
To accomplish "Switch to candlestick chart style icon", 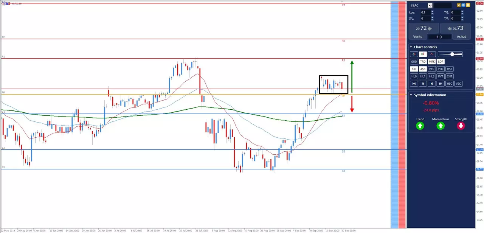I will pyautogui.click(x=423, y=54).
